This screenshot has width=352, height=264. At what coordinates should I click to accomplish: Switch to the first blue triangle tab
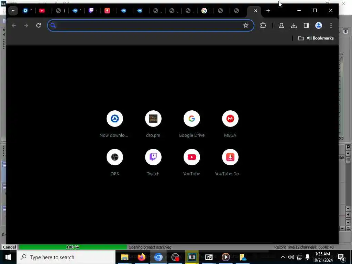click(x=25, y=11)
